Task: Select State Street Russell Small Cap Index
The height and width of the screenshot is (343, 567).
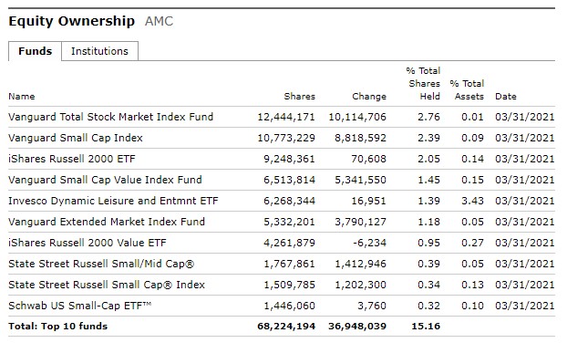Action: point(107,285)
